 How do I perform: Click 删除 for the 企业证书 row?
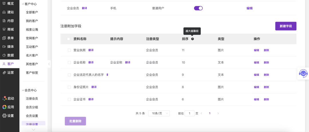click(266, 99)
